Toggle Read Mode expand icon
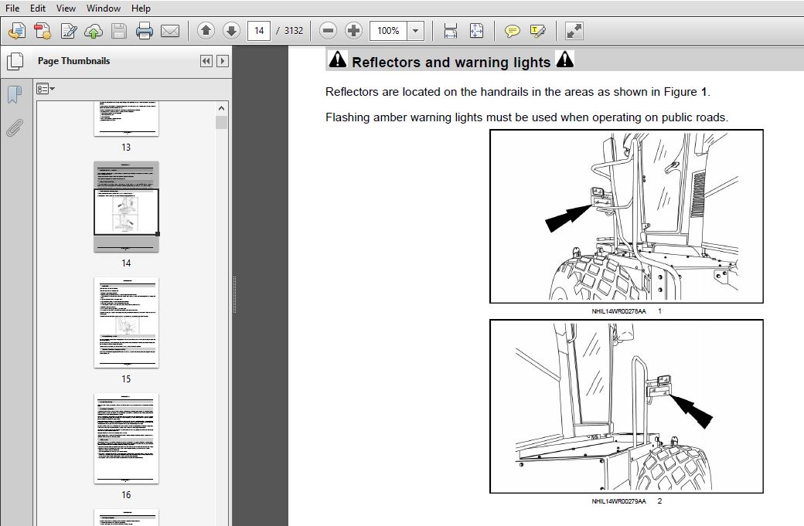Viewport: 804px width, 526px height. point(574,31)
